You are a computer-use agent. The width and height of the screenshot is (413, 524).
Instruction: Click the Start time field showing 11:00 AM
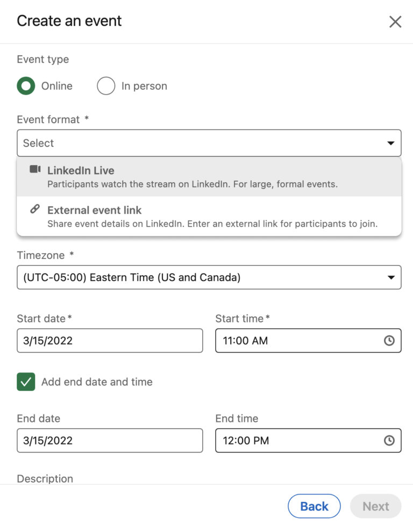(x=296, y=341)
